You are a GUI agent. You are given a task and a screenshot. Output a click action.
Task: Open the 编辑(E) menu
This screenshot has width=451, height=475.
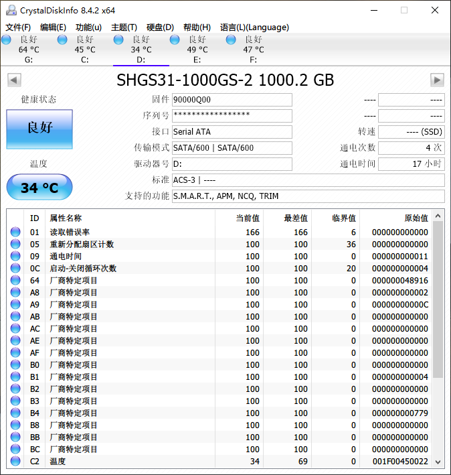(54, 27)
